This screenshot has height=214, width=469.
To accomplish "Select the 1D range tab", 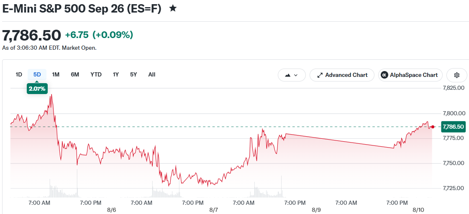I will 19,74.
